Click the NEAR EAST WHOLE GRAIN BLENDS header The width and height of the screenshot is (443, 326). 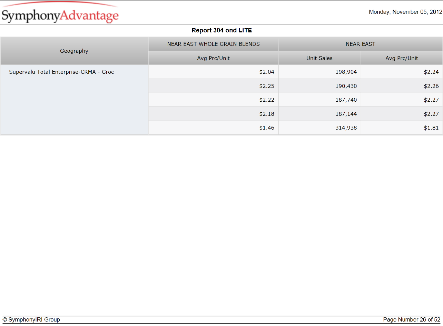point(214,44)
